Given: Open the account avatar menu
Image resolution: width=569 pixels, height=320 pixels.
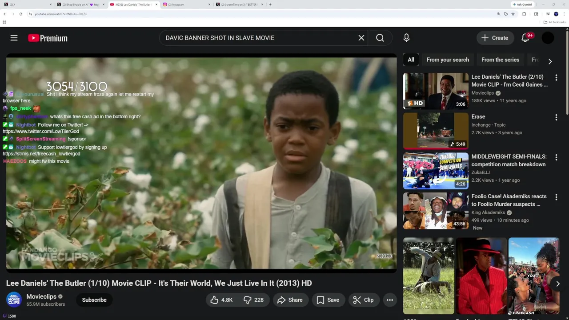Looking at the screenshot, I should [548, 38].
